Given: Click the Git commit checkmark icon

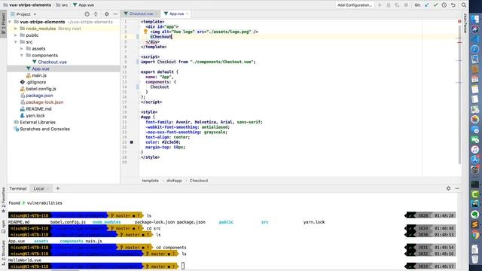Looking at the screenshot, I should click(435, 5).
